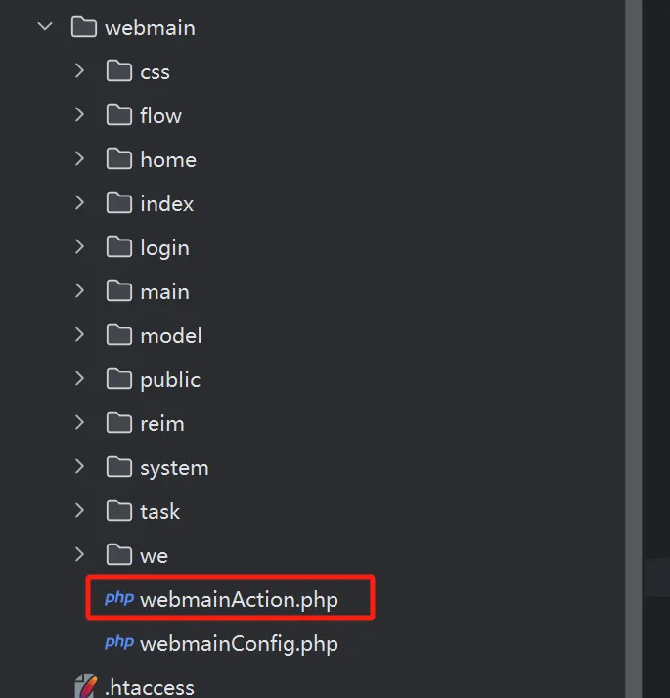Select the index folder label
Viewport: 670px width, 698px height.
pos(166,203)
